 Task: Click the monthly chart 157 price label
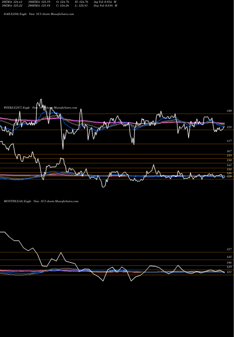coord(229,249)
